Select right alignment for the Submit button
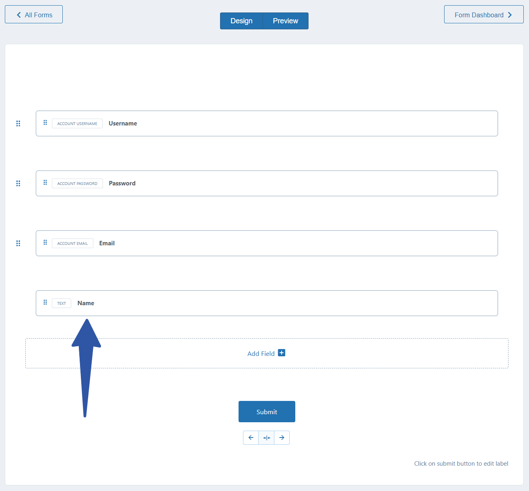Screen dimensions: 529x491 click(282, 438)
